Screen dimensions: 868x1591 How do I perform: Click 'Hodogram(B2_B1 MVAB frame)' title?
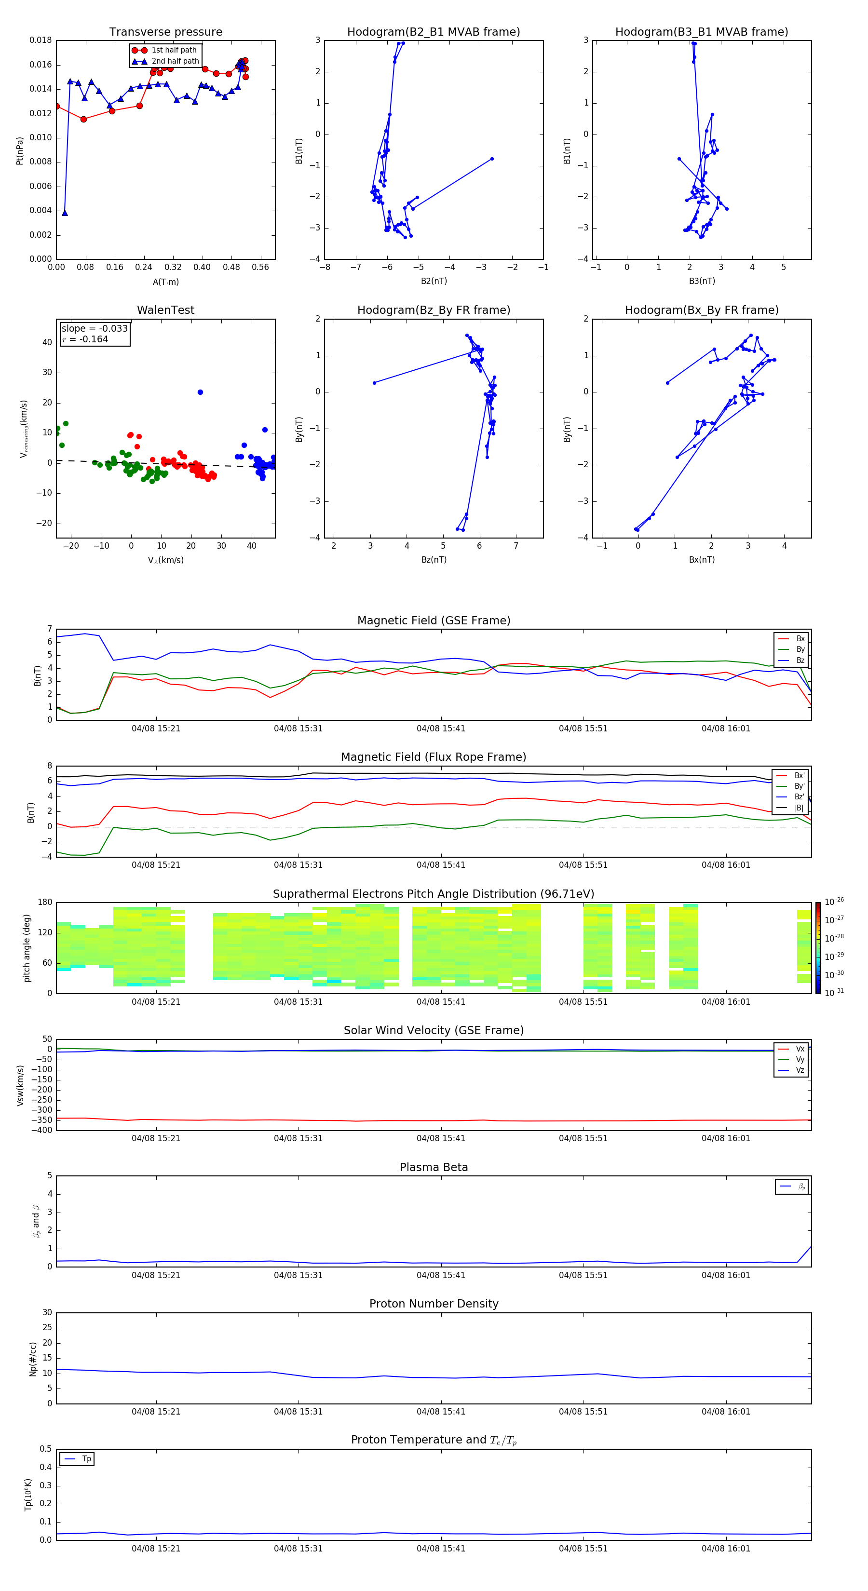434,32
